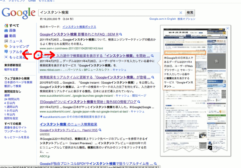This screenshot has height=168, width=241.
Task: Open インスタント検索 のニュース検索結果 heading link
Action: [x=68, y=124]
